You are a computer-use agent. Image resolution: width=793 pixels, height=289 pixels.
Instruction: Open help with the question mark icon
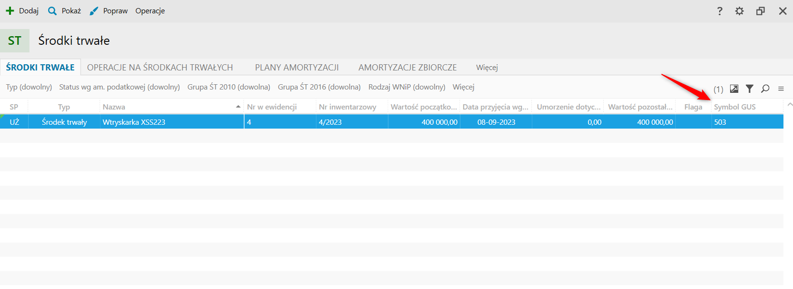[x=720, y=11]
